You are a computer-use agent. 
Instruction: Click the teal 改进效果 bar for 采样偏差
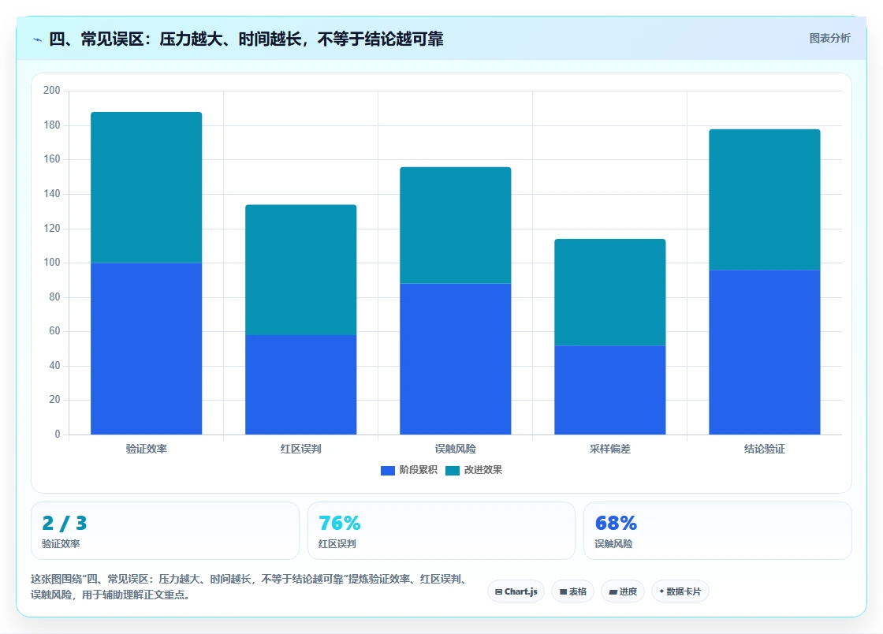pos(610,293)
